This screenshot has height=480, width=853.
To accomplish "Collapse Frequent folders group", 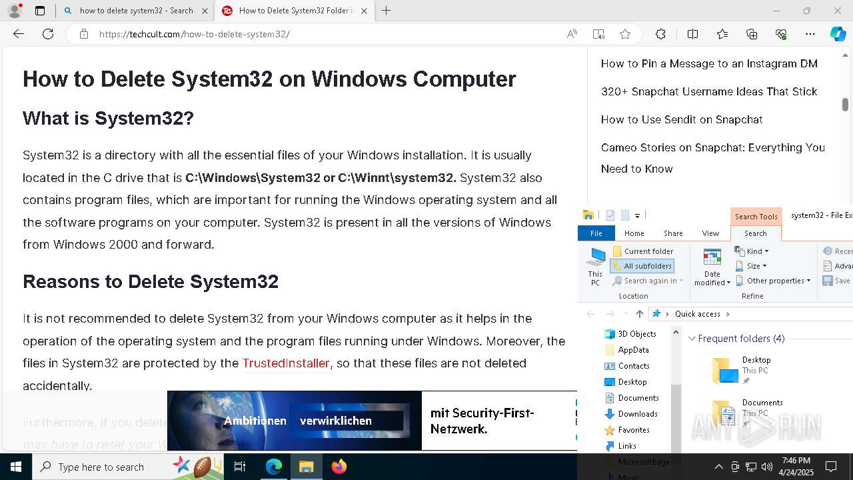I will [692, 339].
